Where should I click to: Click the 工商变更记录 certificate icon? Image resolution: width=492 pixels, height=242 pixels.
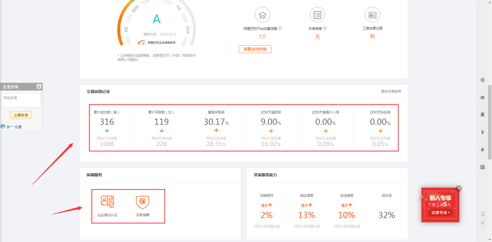point(372,15)
